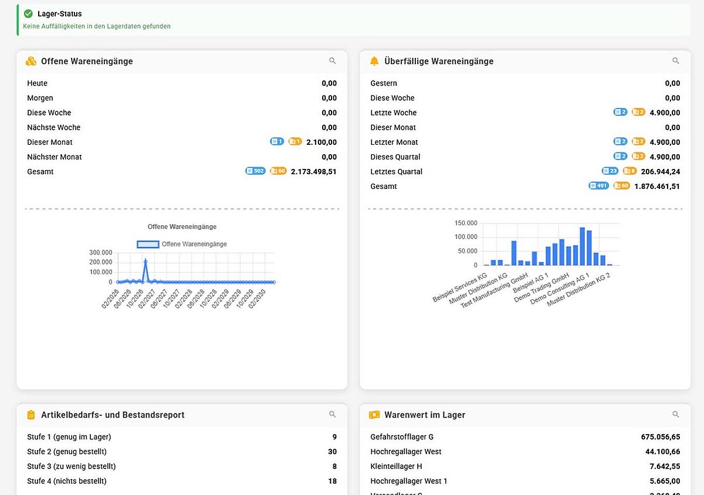The height and width of the screenshot is (495, 704).
Task: Open search in Offene Wareneingänge card
Action: [x=333, y=61]
